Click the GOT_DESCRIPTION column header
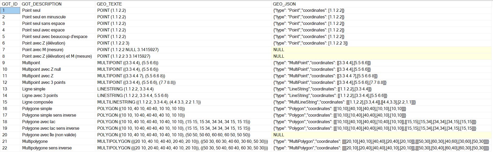The width and height of the screenshot is (493, 152). 42,4
